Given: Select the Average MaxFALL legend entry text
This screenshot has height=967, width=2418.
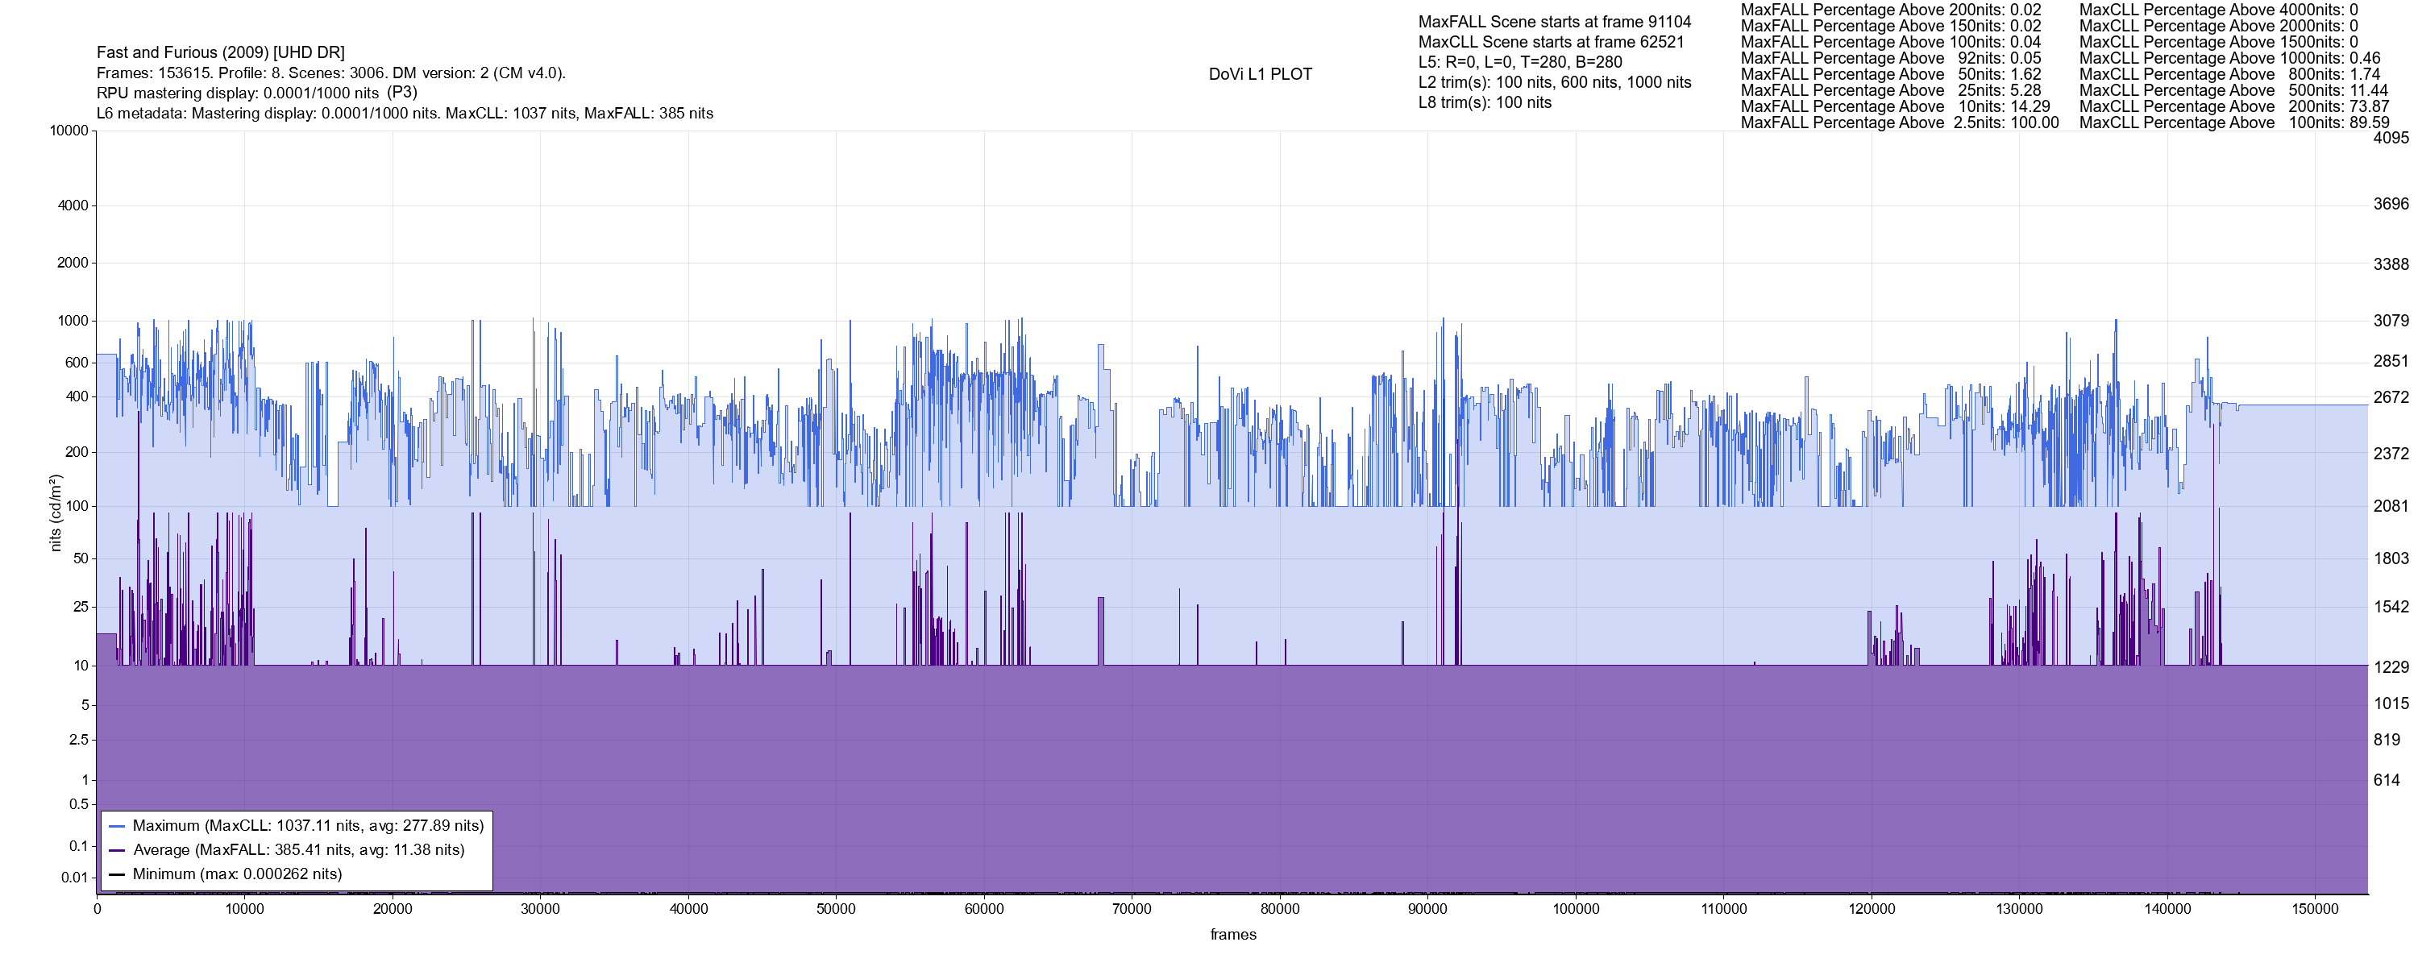Looking at the screenshot, I should point(298,851).
